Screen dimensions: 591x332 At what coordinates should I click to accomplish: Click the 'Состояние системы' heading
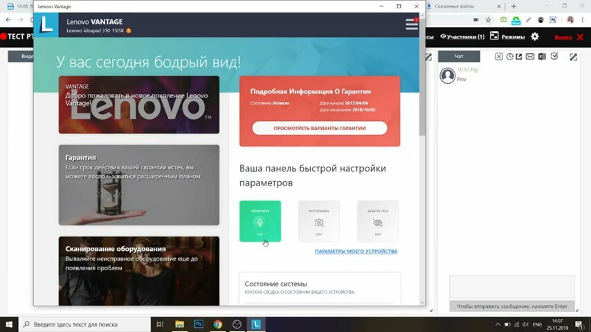tap(276, 284)
